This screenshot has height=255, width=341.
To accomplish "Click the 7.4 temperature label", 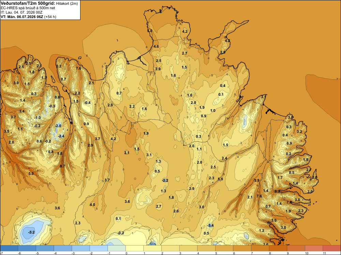I will pos(289,202).
